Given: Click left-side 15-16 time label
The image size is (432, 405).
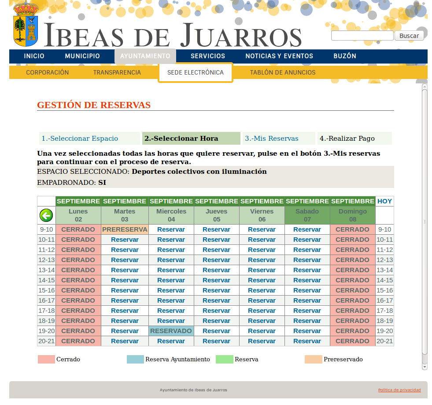Looking at the screenshot, I should 47,290.
